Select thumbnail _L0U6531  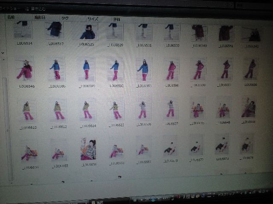pyautogui.click(x=143, y=32)
